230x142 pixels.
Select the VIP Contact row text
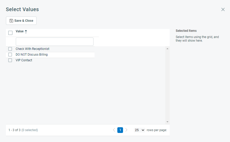tap(24, 60)
